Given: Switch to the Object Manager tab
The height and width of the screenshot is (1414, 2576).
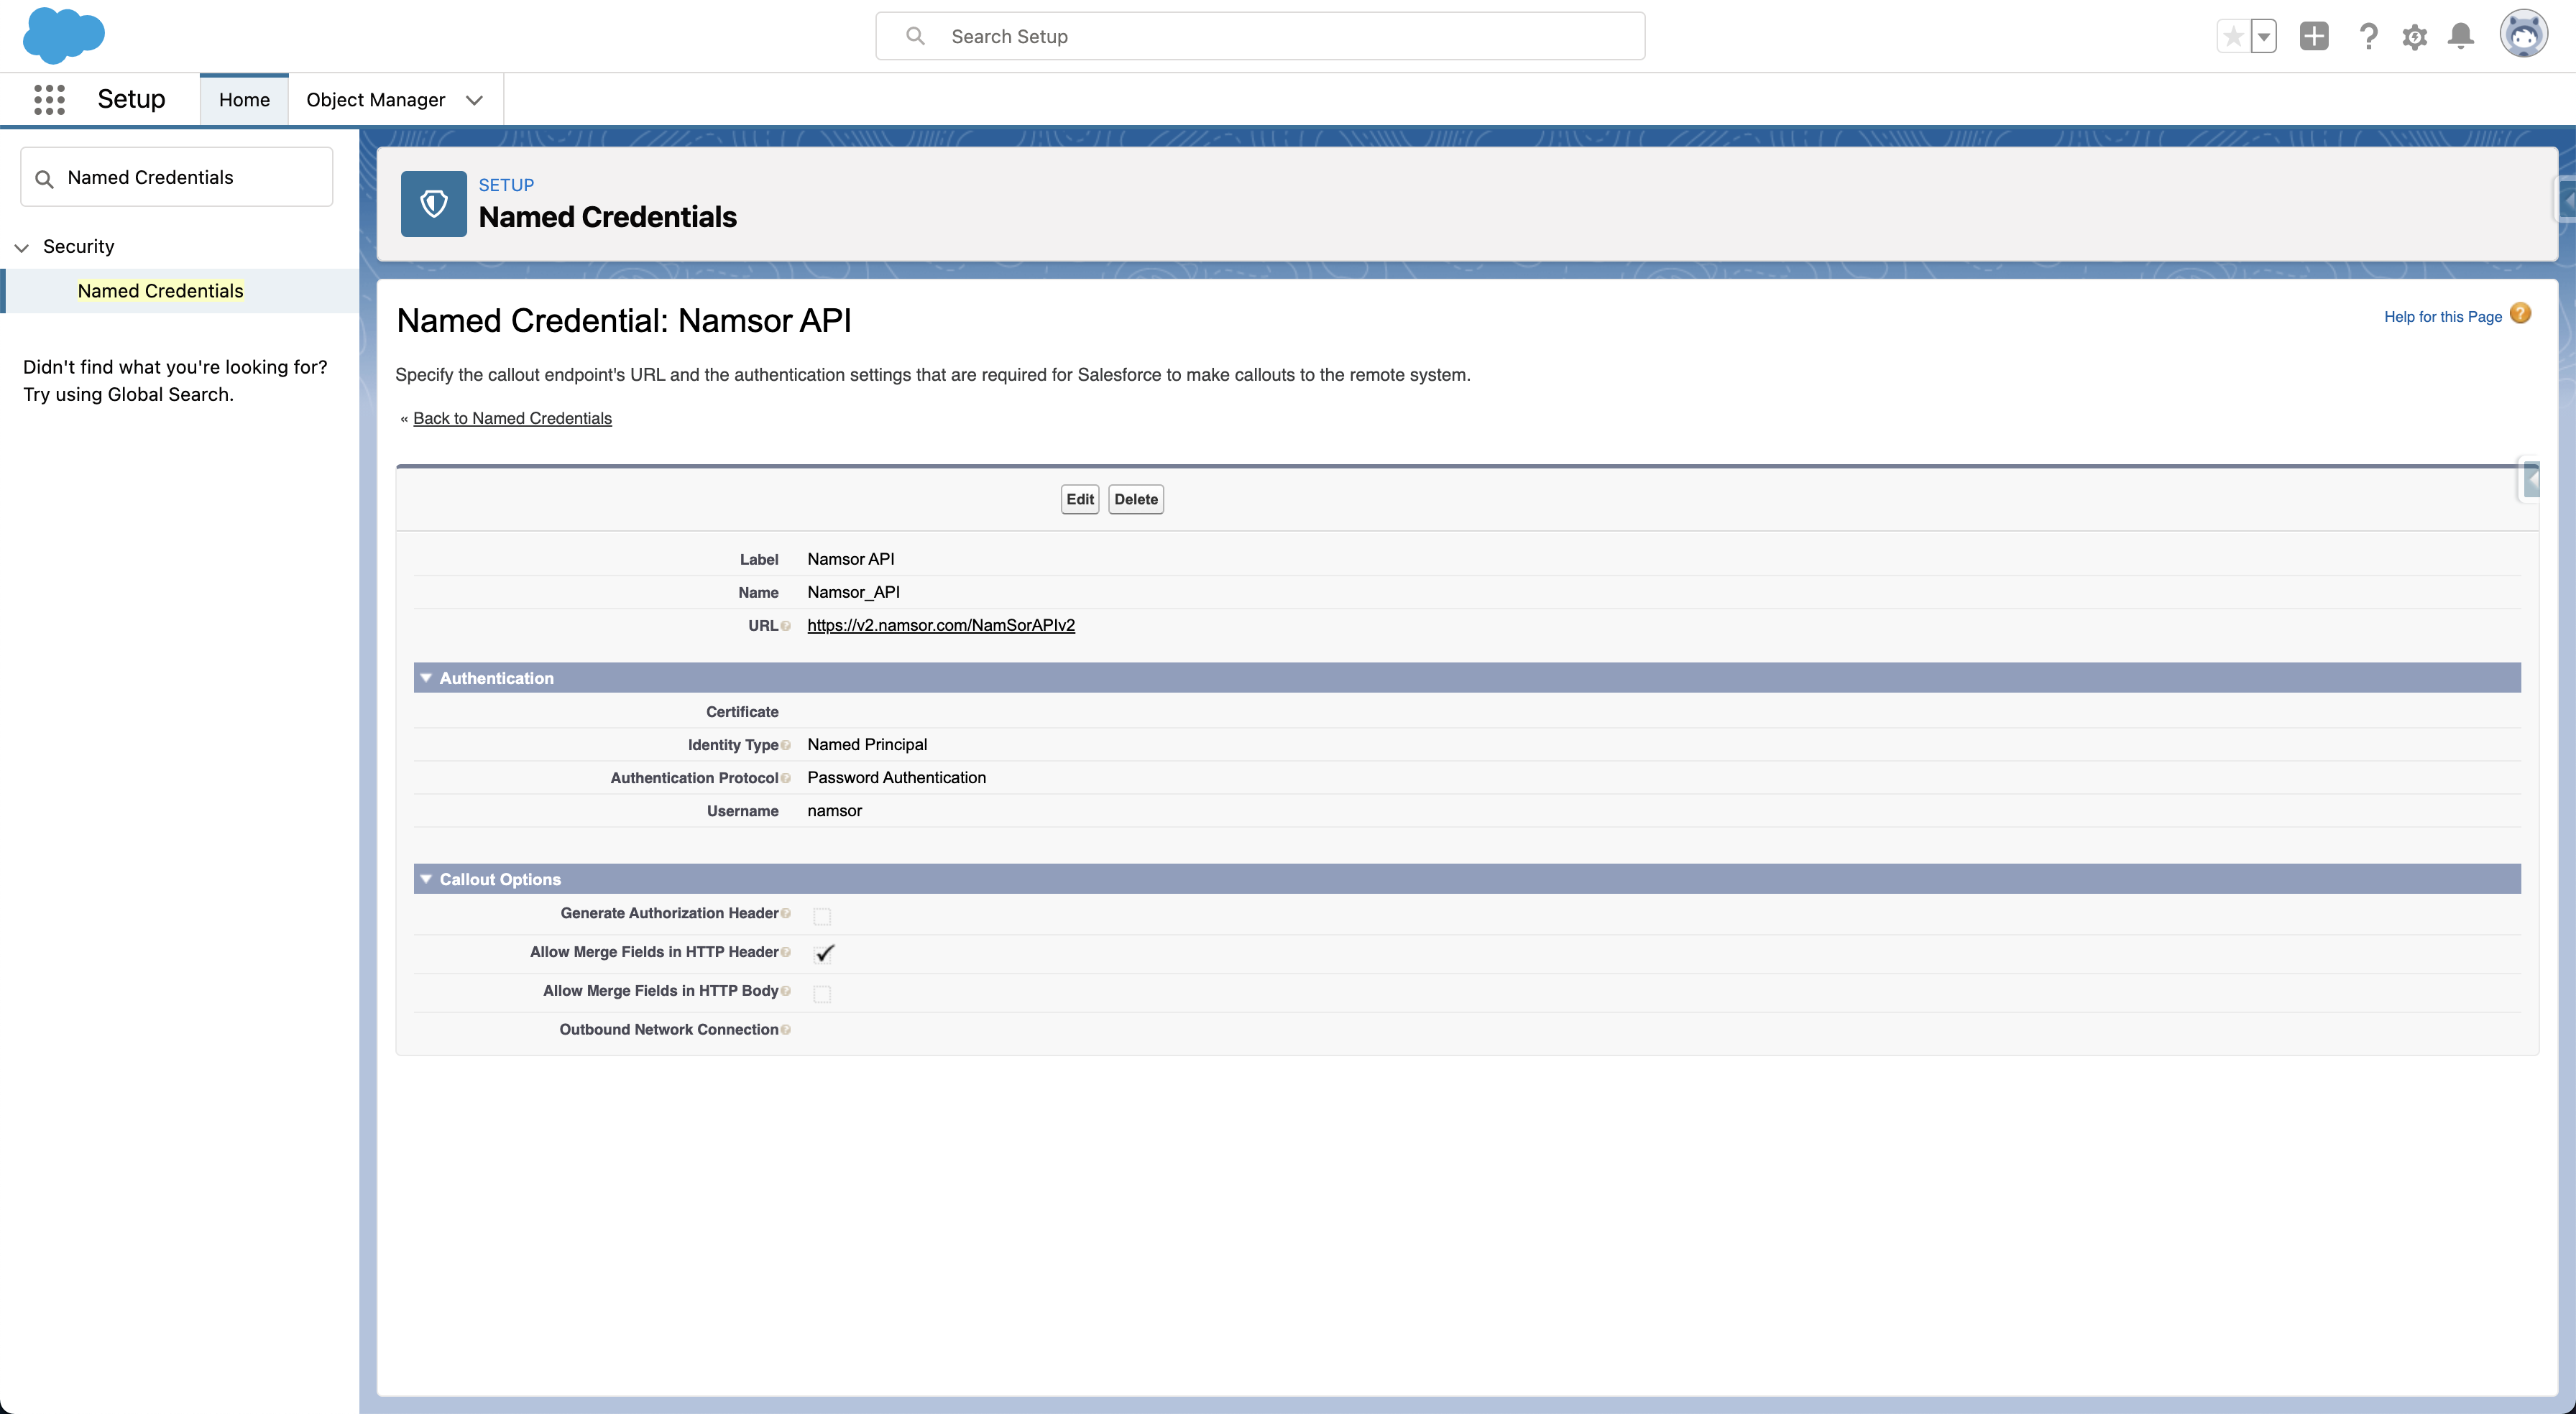Looking at the screenshot, I should point(375,100).
